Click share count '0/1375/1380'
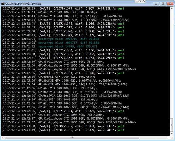The image size is (175, 141). (63, 50)
